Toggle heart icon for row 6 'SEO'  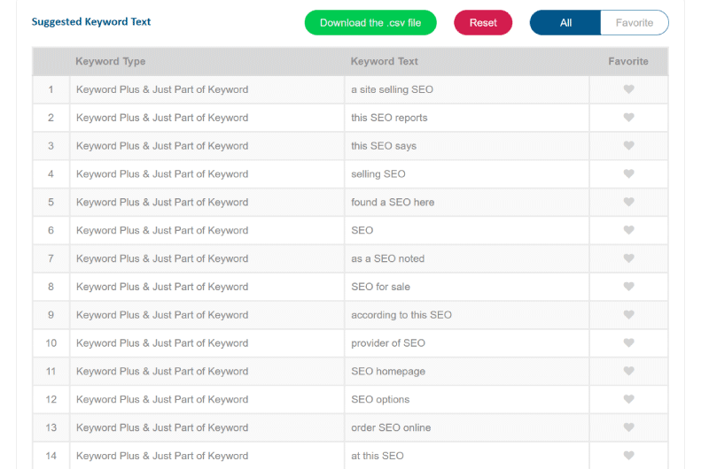click(628, 230)
